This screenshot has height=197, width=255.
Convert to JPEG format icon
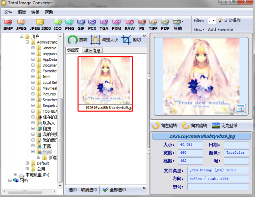pyautogui.click(x=21, y=25)
